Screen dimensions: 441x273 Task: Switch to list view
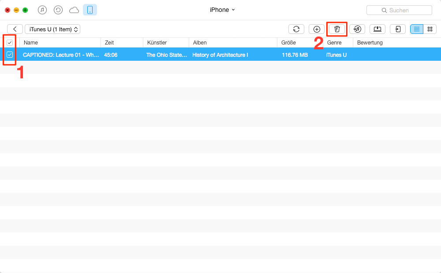tap(417, 29)
